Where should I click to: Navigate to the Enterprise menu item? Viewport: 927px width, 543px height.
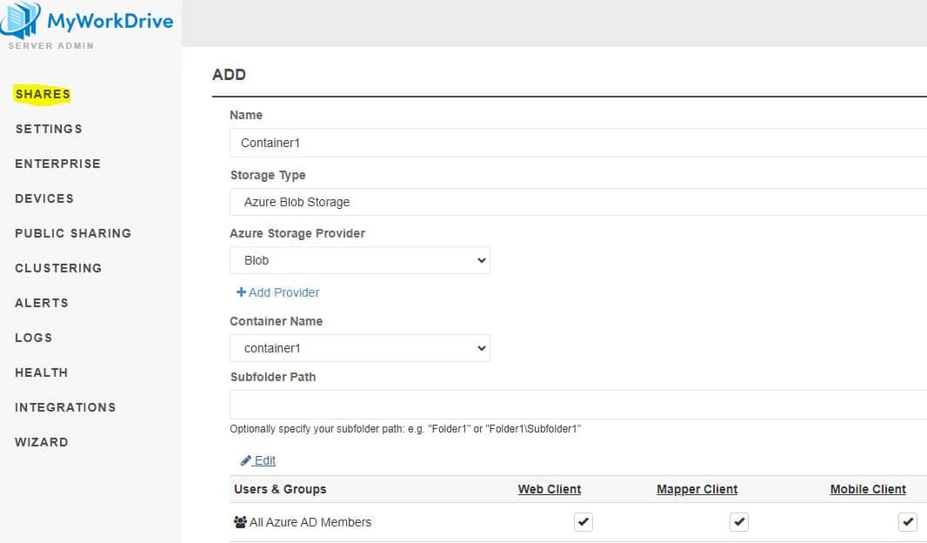pos(57,164)
